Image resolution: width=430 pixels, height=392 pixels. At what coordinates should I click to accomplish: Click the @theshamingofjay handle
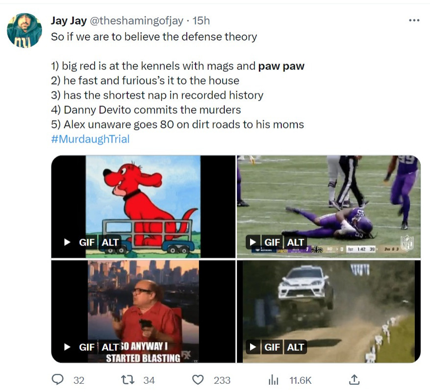[137, 21]
